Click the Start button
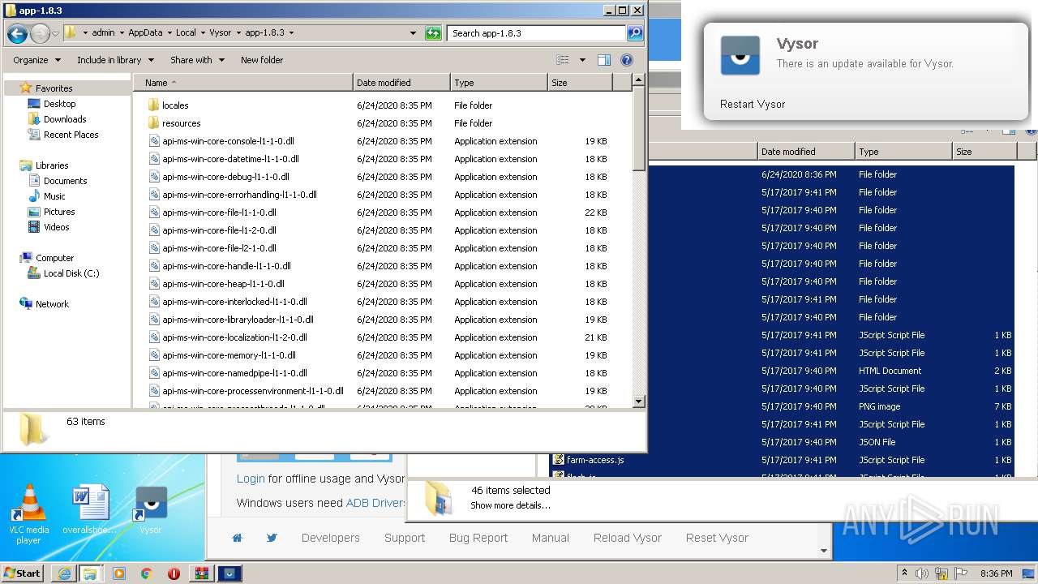This screenshot has width=1038, height=584. click(23, 573)
